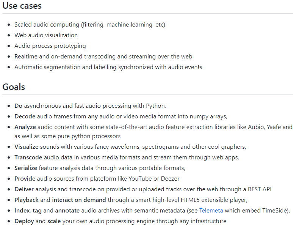Click the bold word "Deliver"
This screenshot has width=293, height=233.
coord(25,189)
